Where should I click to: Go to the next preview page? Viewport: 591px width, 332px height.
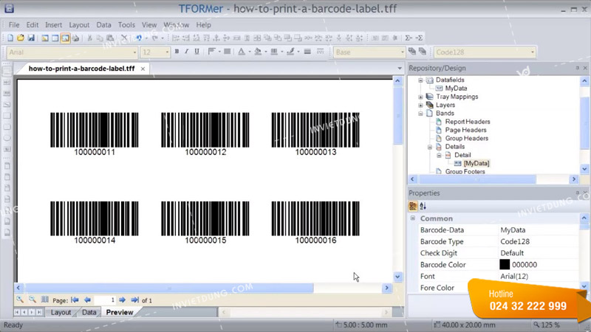(x=122, y=300)
